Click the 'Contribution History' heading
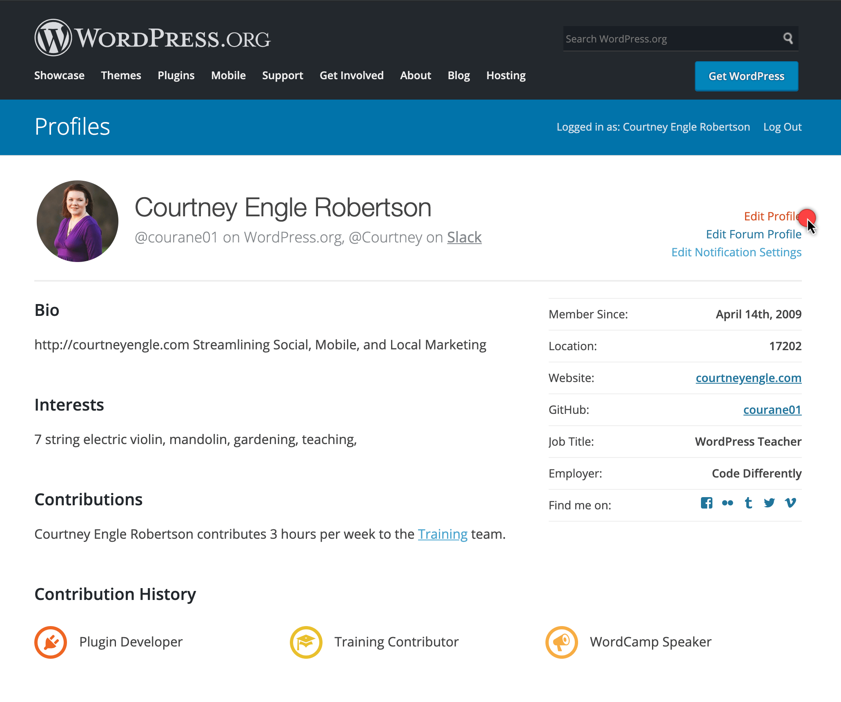Screen dimensions: 841x702 (x=115, y=595)
